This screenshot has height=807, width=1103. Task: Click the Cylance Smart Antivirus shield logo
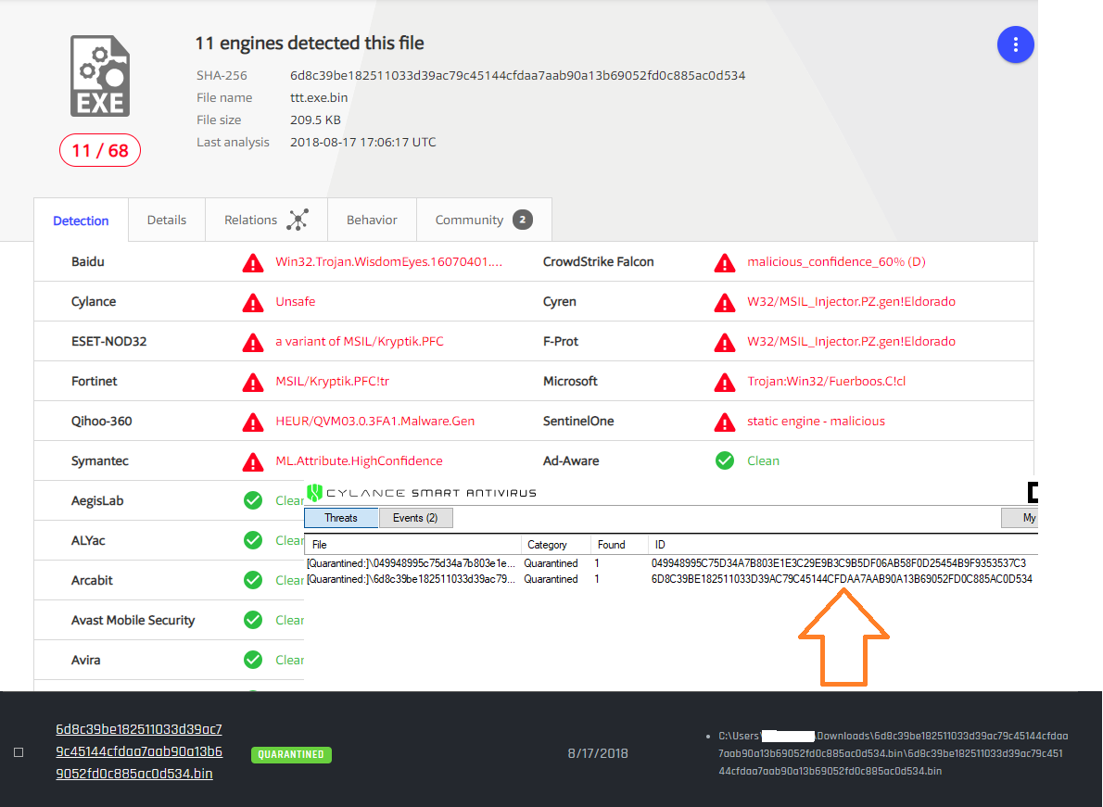pyautogui.click(x=314, y=493)
